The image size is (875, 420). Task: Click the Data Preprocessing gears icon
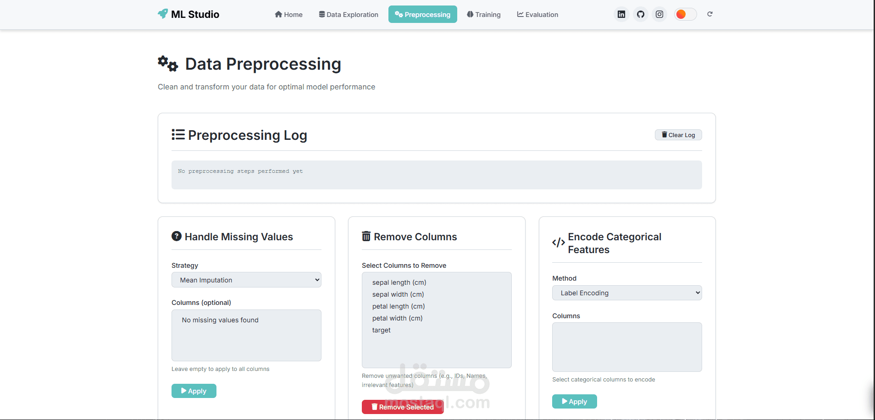[x=168, y=64]
